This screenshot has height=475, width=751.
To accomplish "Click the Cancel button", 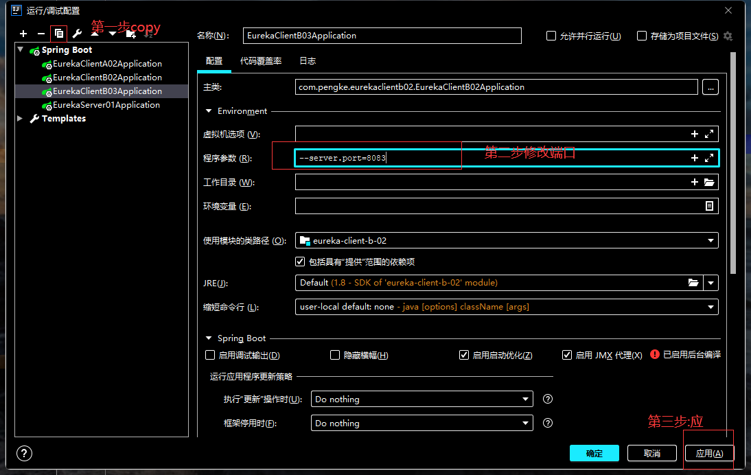I will point(652,453).
